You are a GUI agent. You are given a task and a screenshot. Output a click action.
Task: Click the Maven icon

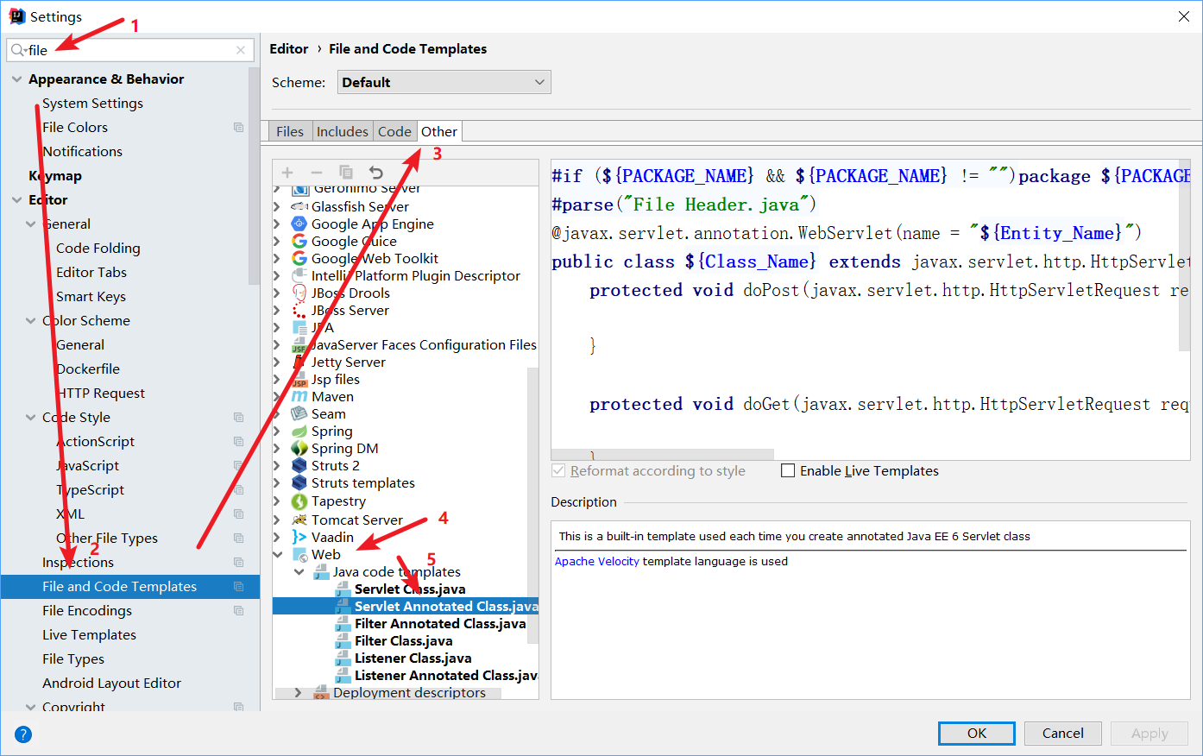click(x=299, y=396)
